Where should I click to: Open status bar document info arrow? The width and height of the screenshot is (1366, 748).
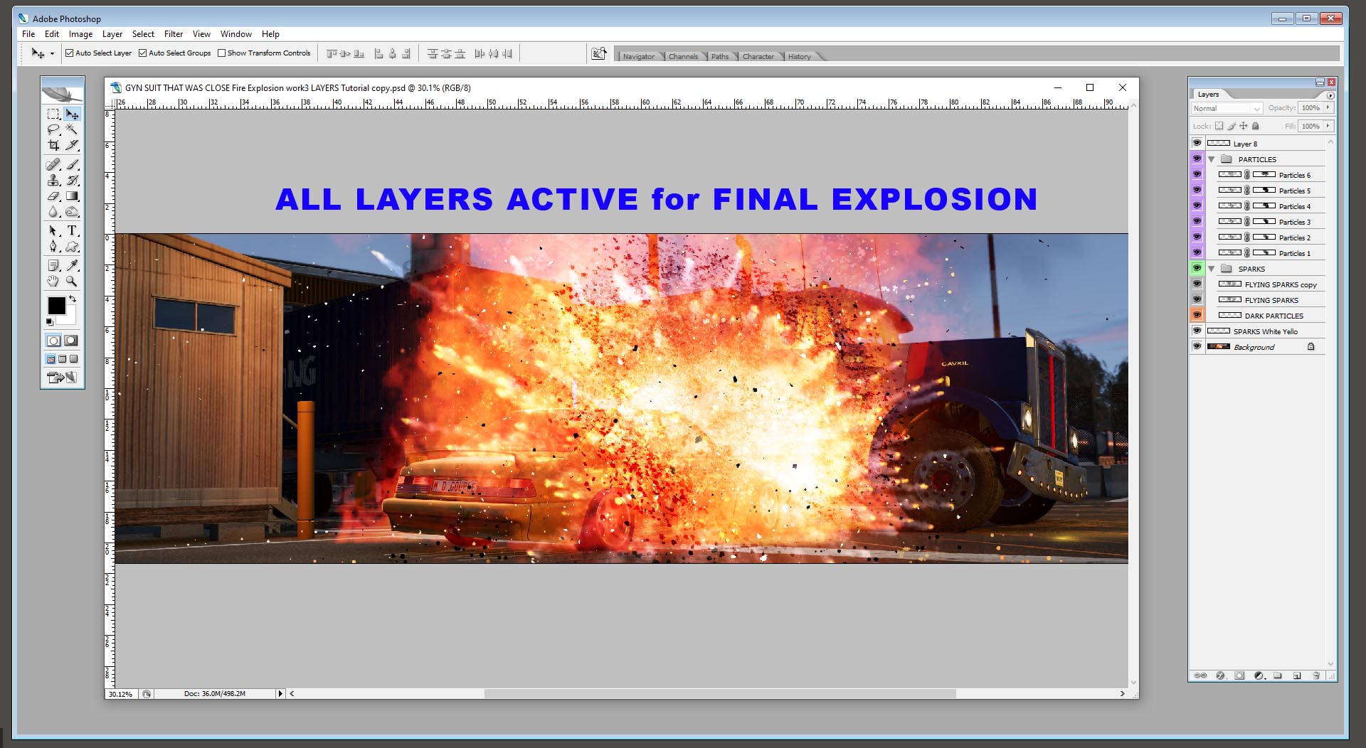click(x=280, y=694)
